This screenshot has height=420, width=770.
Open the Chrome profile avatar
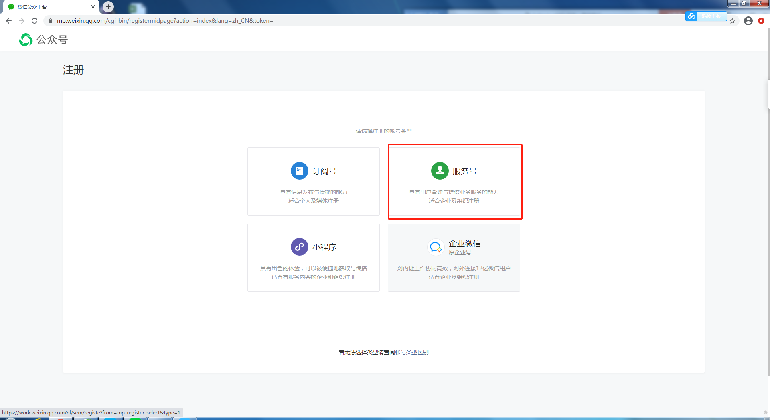748,21
